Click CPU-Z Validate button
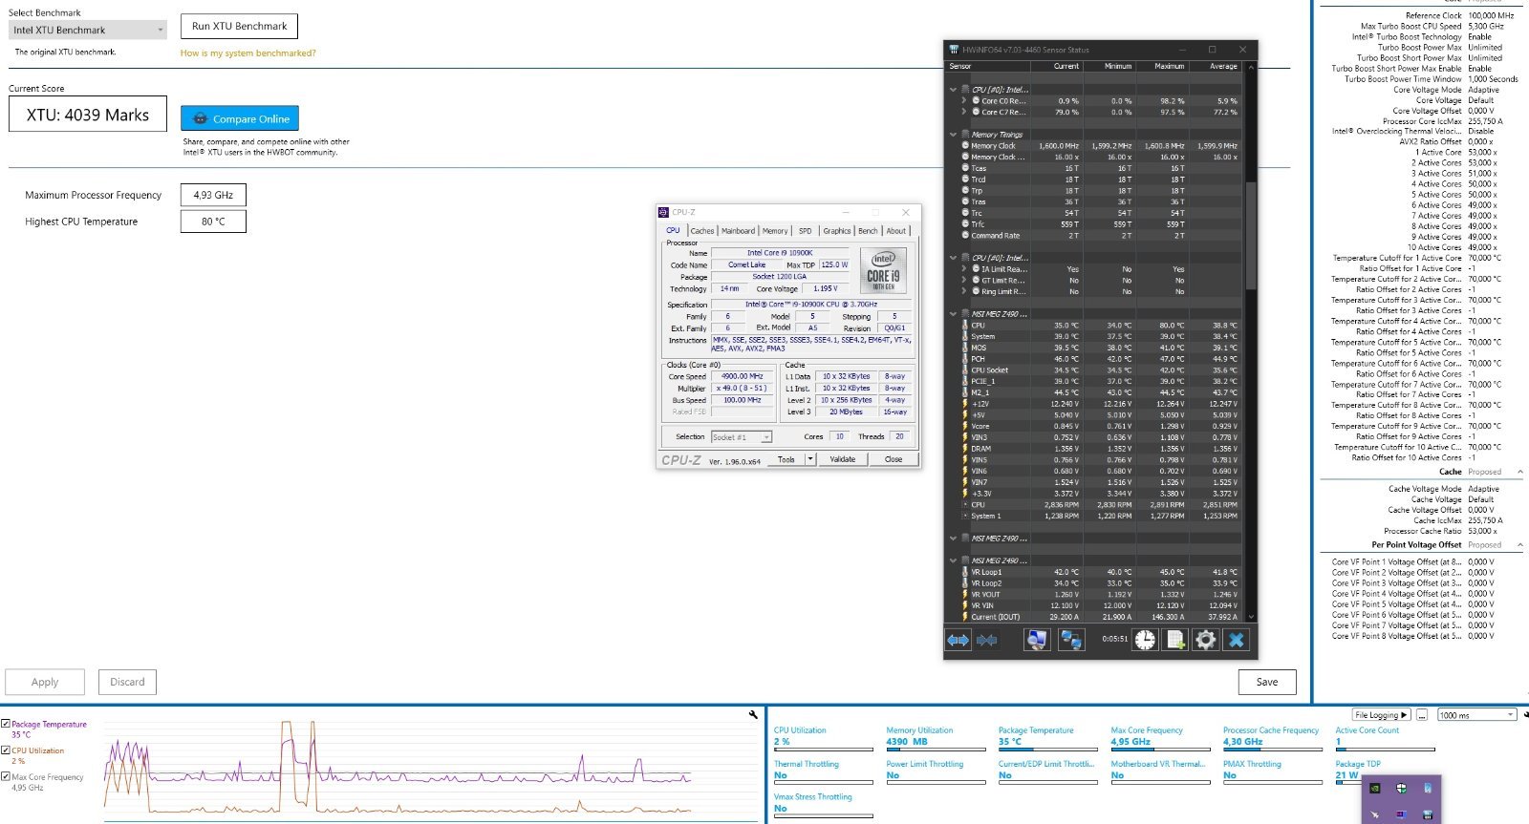Image resolution: width=1529 pixels, height=824 pixels. [843, 459]
